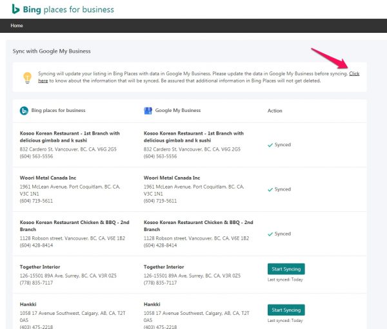Start syncing the Together Interior listing

[x=286, y=269]
